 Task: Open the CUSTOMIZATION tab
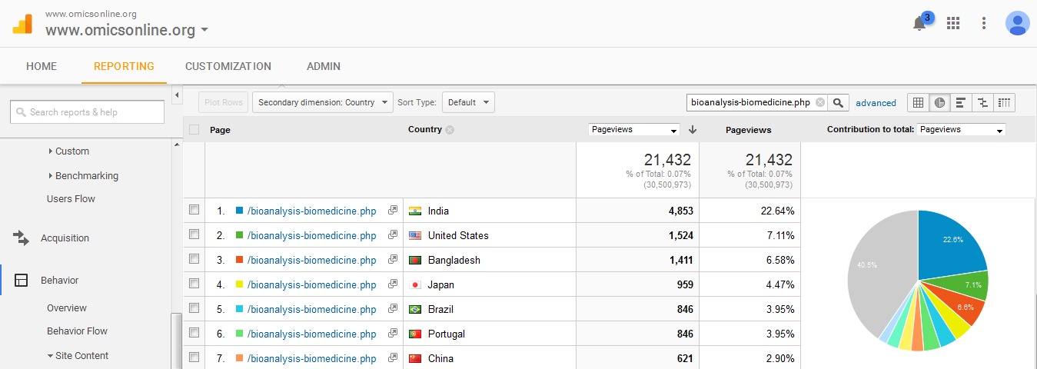(228, 67)
